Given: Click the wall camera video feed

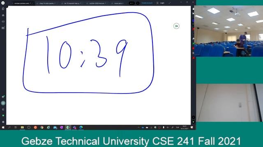Looking at the screenshot, I should coord(230,102).
